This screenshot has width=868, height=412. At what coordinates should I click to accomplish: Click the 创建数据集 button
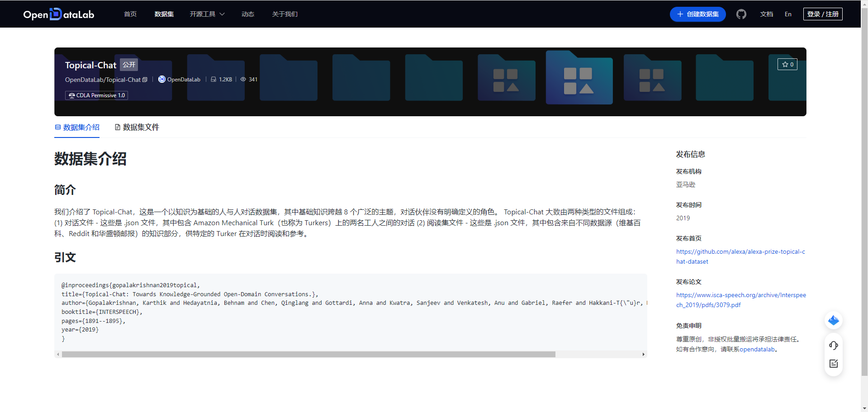click(x=697, y=14)
